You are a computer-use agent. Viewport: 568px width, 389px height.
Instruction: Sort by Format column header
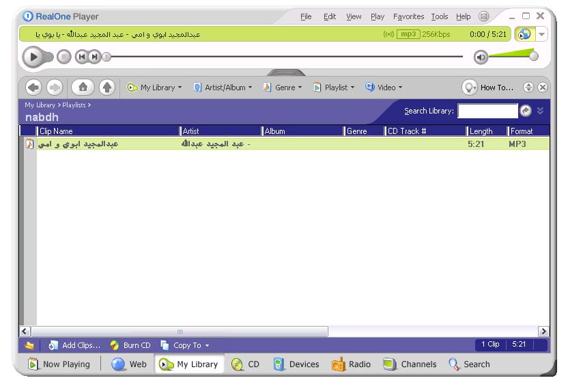[x=528, y=131]
